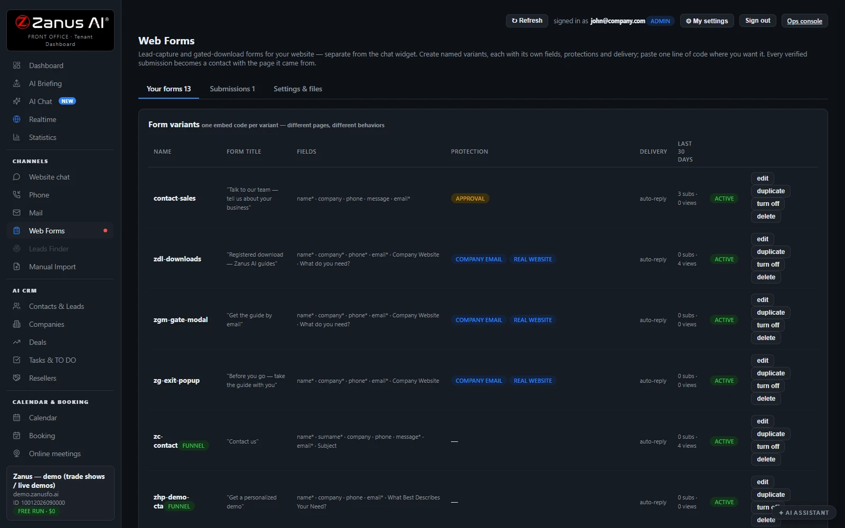The width and height of the screenshot is (845, 528).
Task: Click the Phone handset icon
Action: (x=16, y=195)
